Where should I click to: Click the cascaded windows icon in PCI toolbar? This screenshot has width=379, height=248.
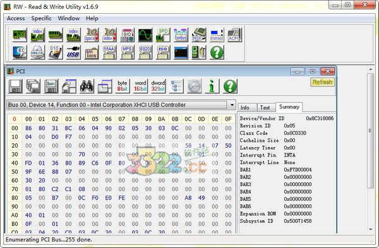pyautogui.click(x=105, y=86)
